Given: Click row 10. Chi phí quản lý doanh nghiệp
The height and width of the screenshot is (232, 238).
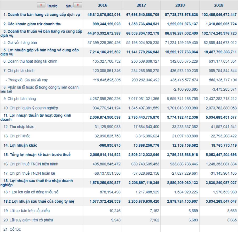Looking at the screenshot, I should [x=119, y=108].
